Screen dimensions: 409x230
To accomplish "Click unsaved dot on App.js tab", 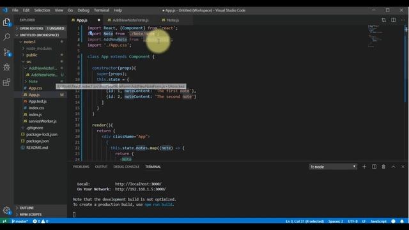I will click(x=99, y=20).
